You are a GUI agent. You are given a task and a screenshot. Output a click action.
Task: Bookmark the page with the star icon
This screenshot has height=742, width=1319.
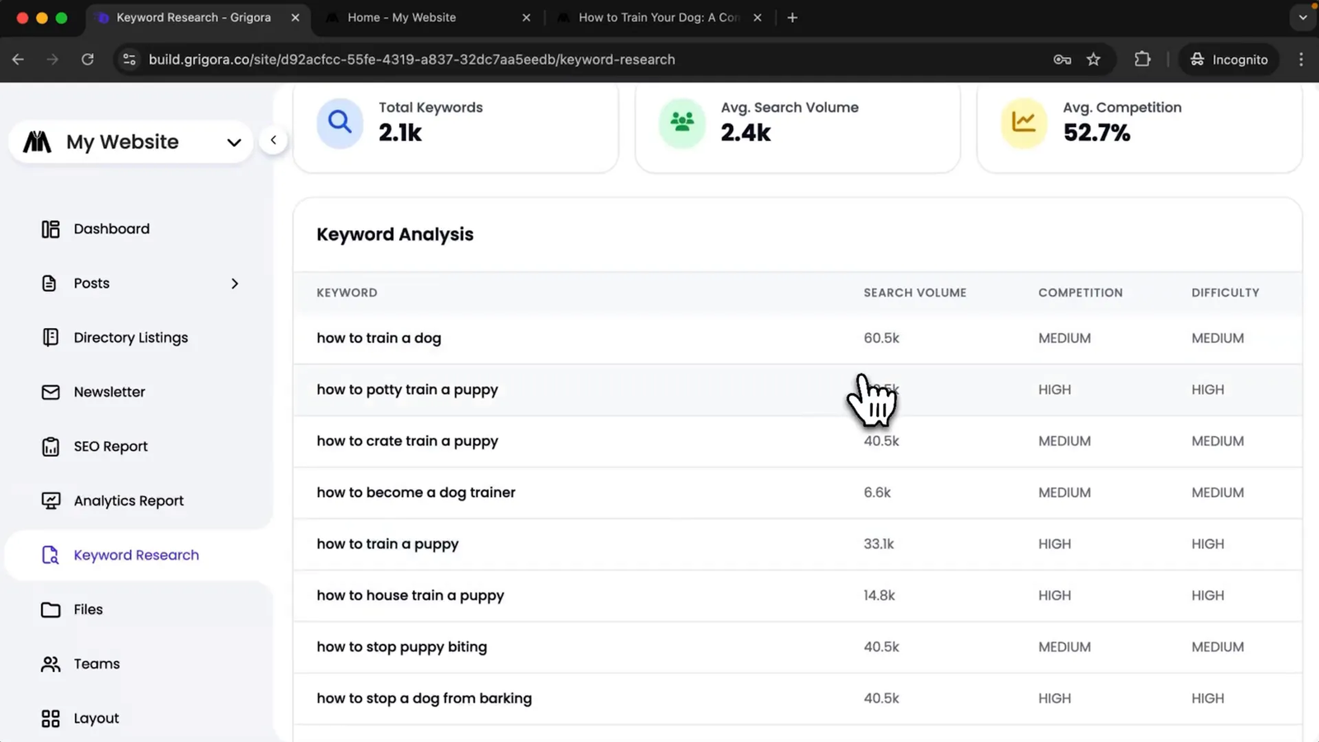click(x=1094, y=59)
